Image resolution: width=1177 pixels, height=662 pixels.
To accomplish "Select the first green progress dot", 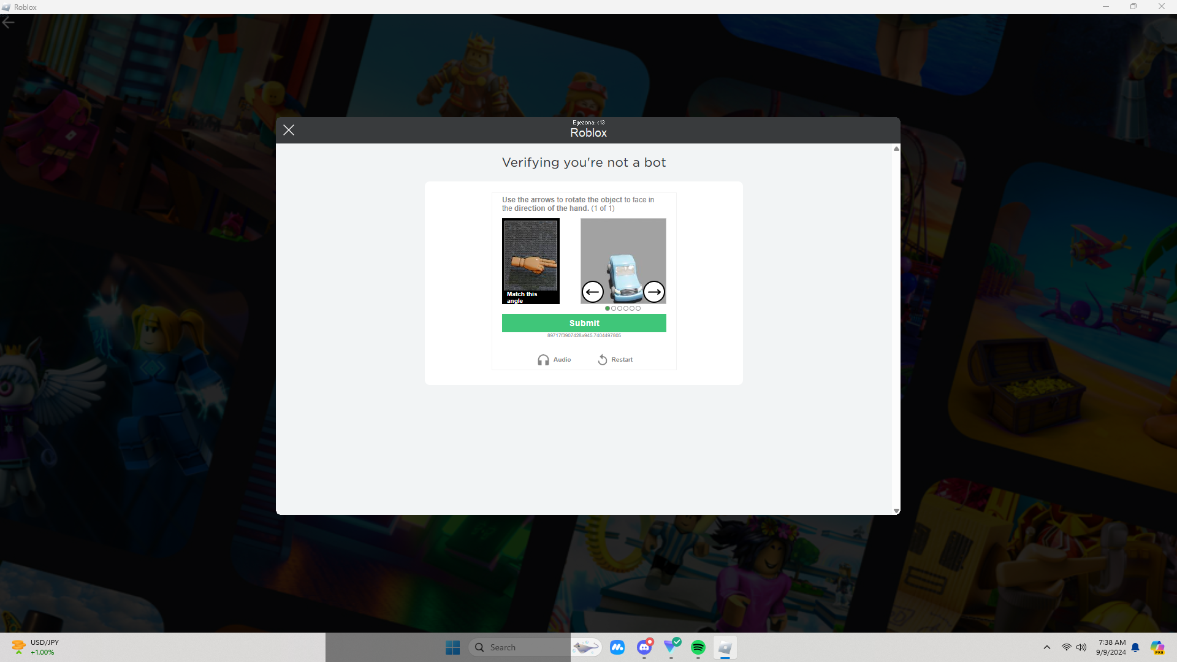I will click(608, 308).
